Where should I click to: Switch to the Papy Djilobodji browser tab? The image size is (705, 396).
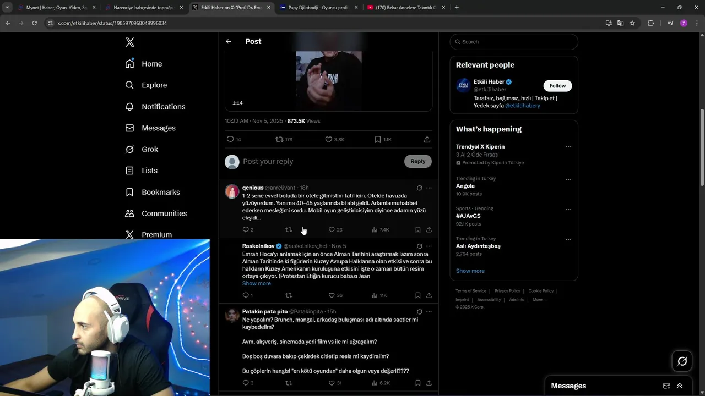[x=319, y=8]
